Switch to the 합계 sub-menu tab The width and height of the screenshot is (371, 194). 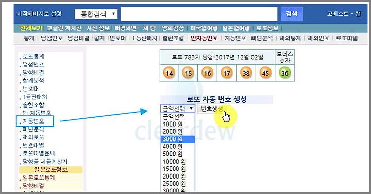tap(99, 38)
